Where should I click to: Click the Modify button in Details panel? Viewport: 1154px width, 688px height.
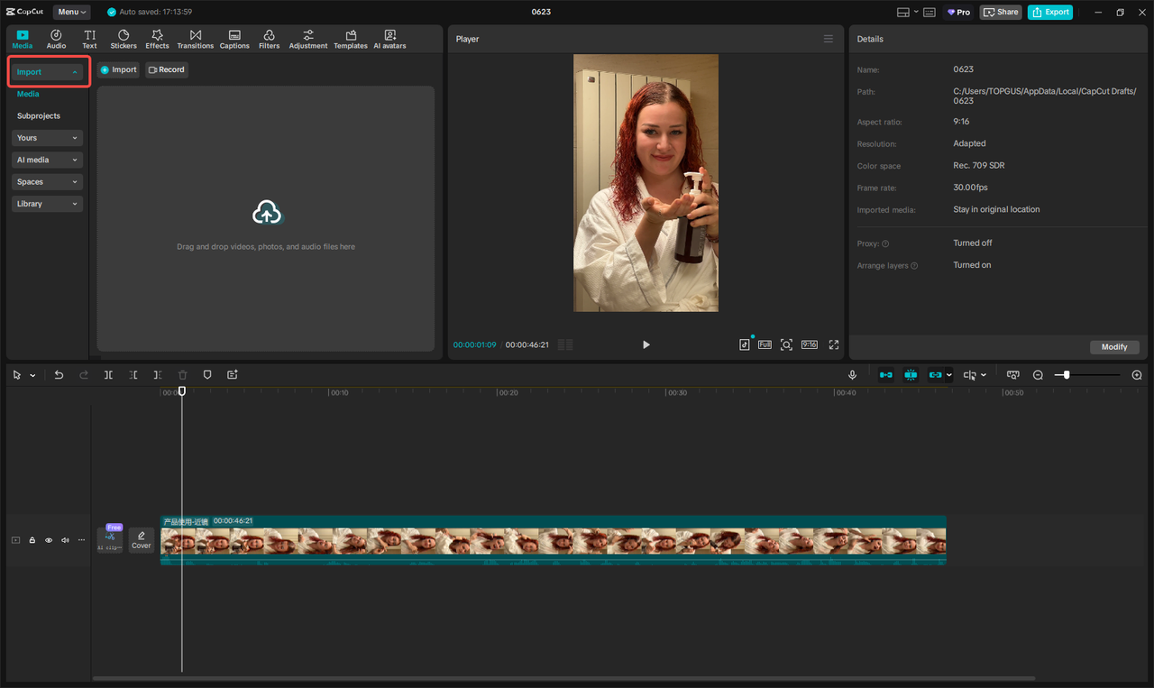tap(1114, 346)
